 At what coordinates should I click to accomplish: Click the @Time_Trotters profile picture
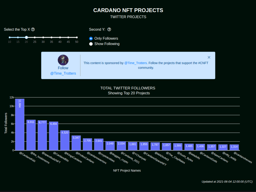[63, 60]
